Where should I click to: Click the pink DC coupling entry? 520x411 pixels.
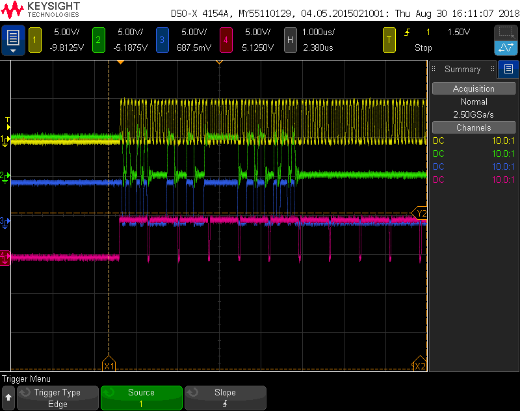[x=438, y=179]
